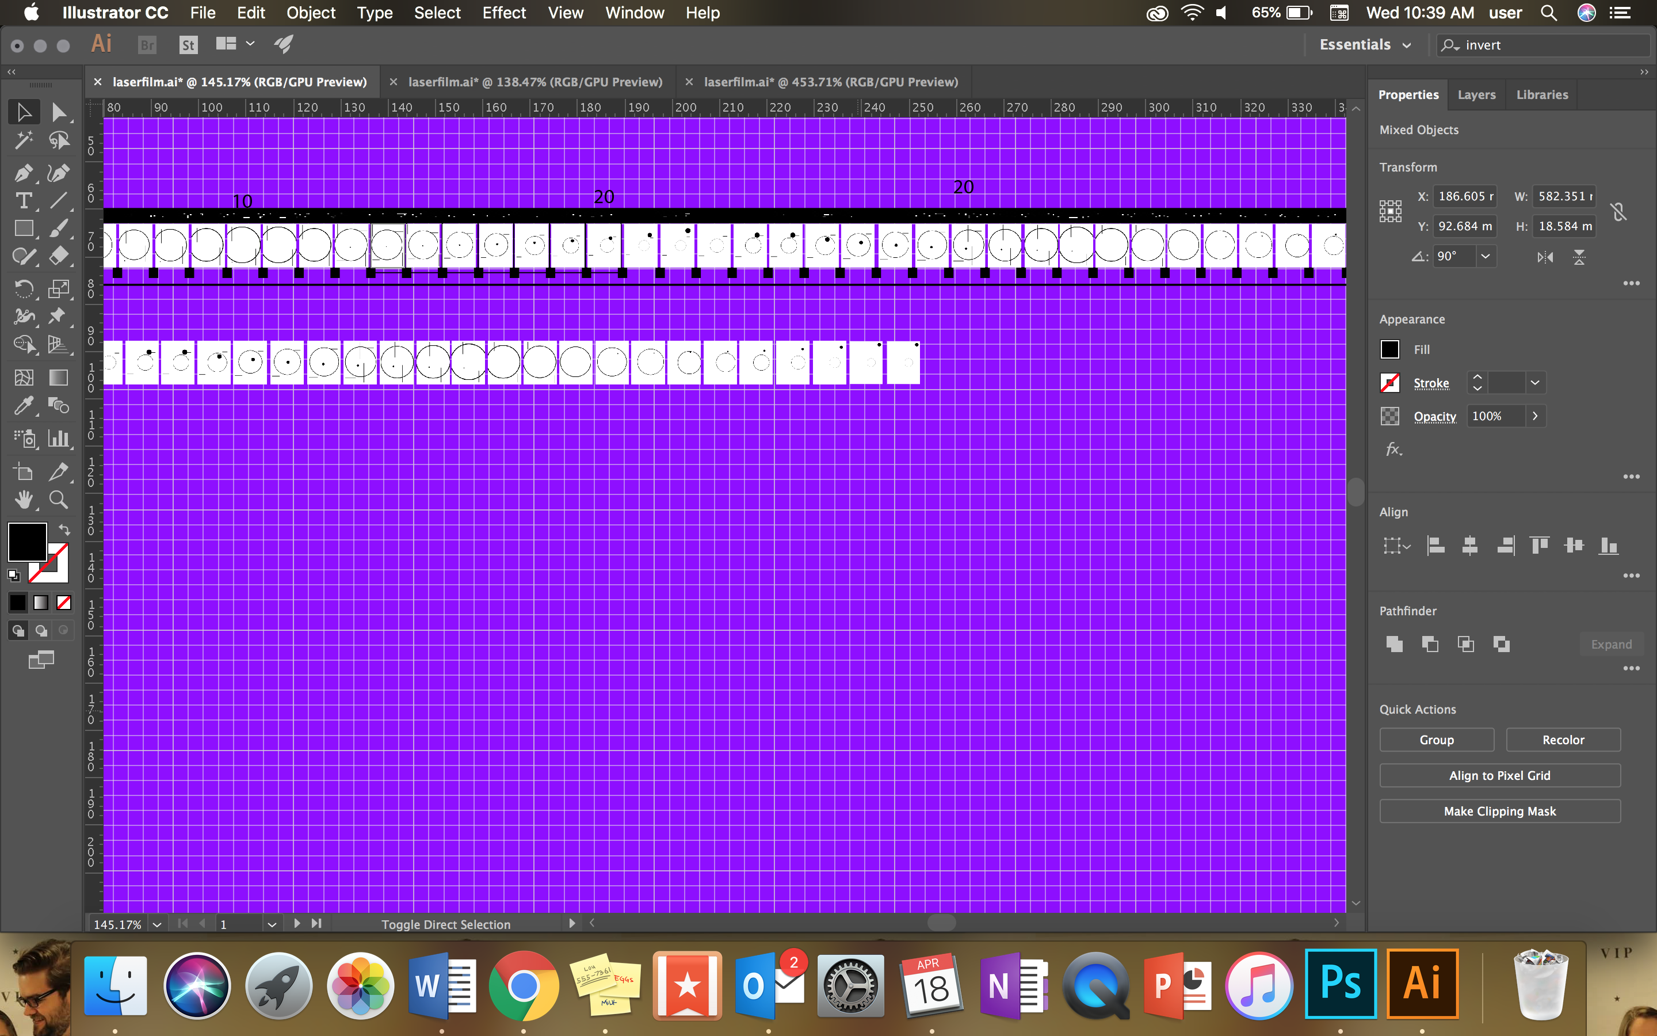This screenshot has width=1657, height=1036.
Task: Select the Hand tool
Action: [x=24, y=500]
